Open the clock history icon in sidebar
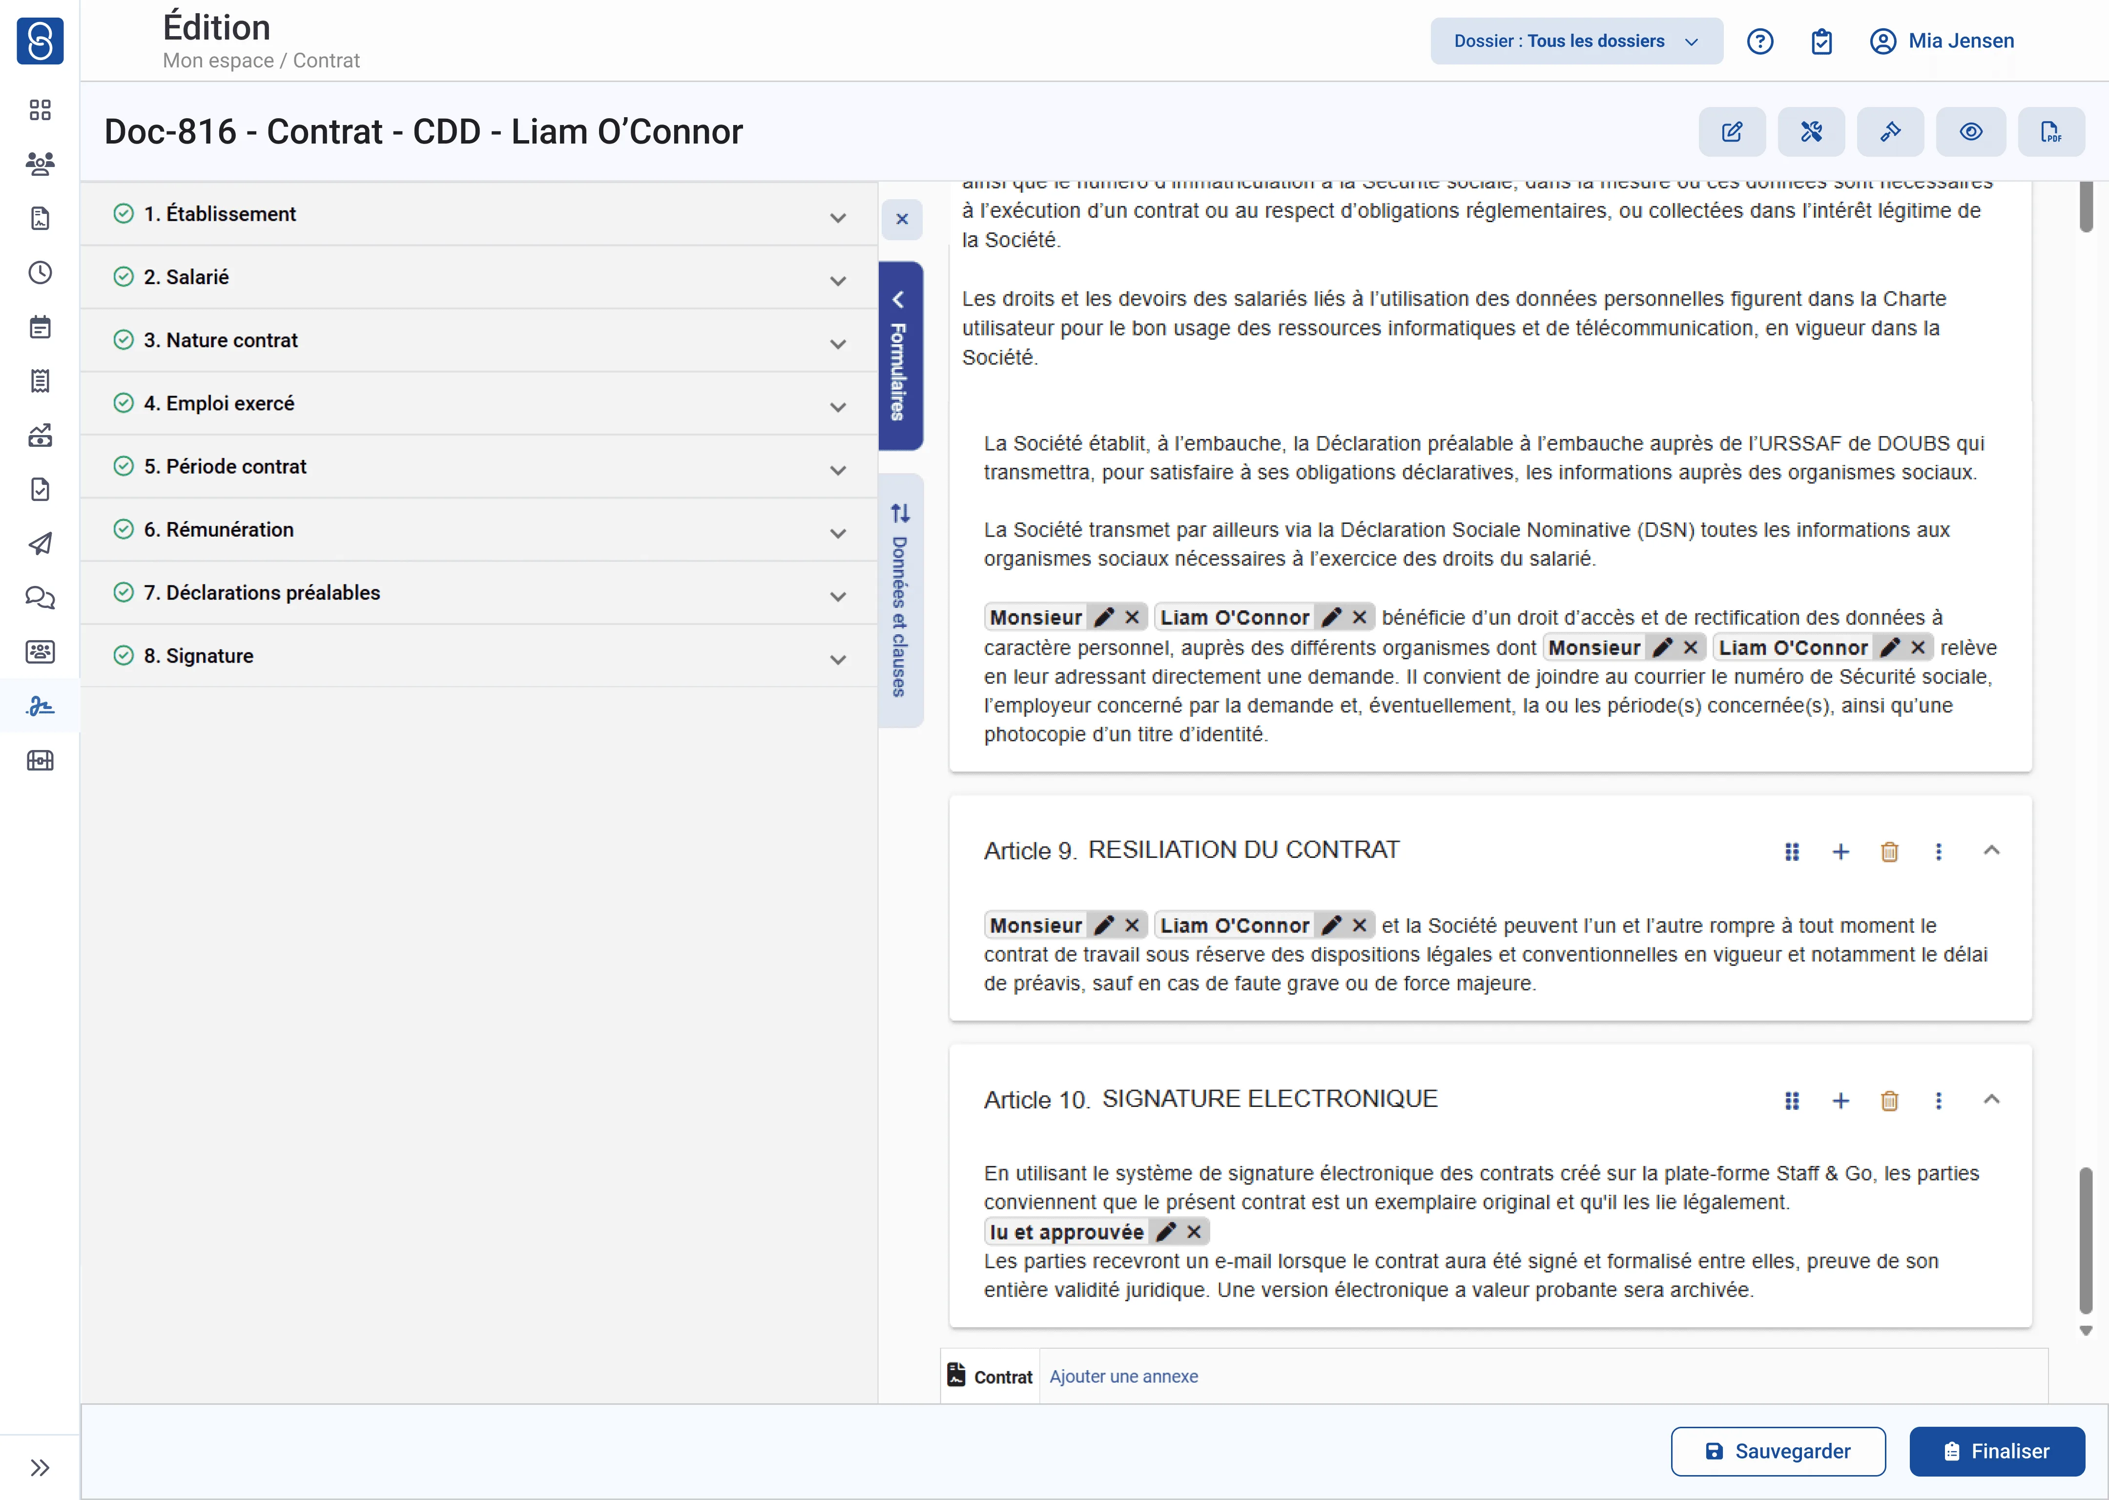Viewport: 2109px width, 1500px height. 40,272
